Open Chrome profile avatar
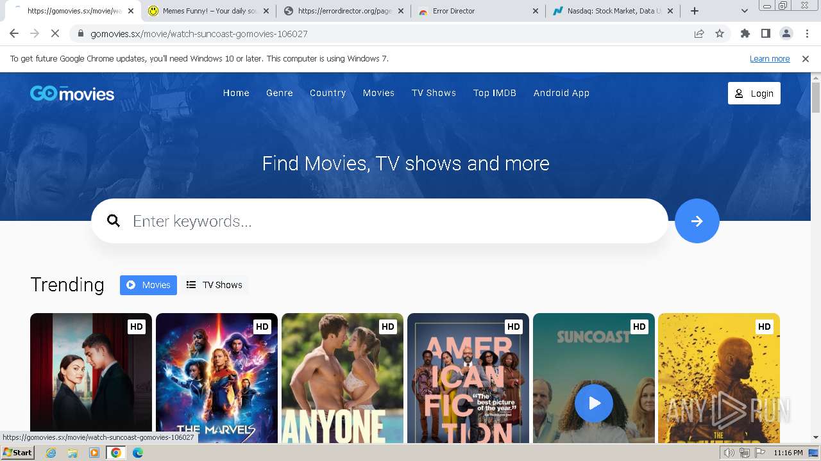This screenshot has width=821, height=461. (x=786, y=33)
